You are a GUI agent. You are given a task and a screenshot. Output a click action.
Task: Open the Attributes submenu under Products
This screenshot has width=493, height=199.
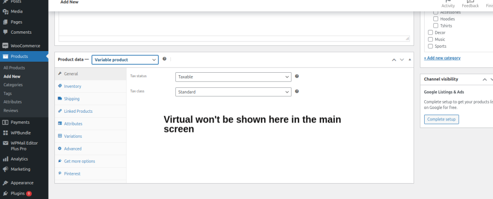pos(13,102)
